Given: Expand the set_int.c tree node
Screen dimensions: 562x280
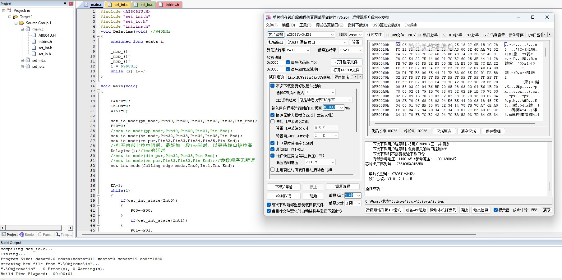Looking at the screenshot, I should click(x=22, y=60).
